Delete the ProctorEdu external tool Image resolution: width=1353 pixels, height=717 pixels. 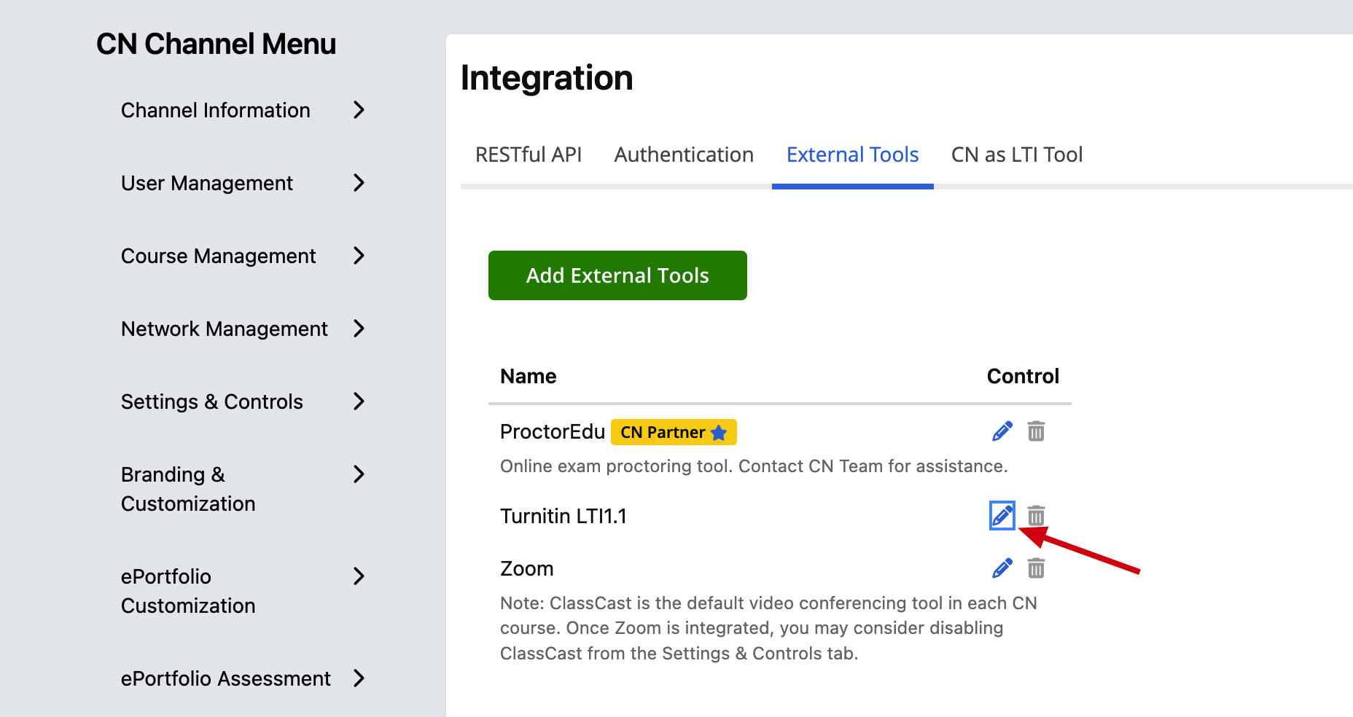pyautogui.click(x=1036, y=431)
